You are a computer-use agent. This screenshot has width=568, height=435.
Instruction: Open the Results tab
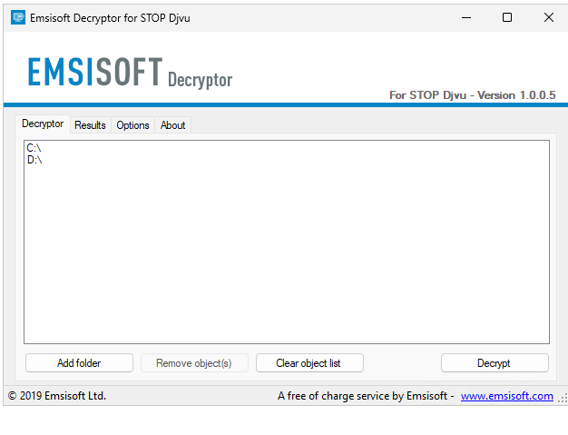(x=90, y=125)
